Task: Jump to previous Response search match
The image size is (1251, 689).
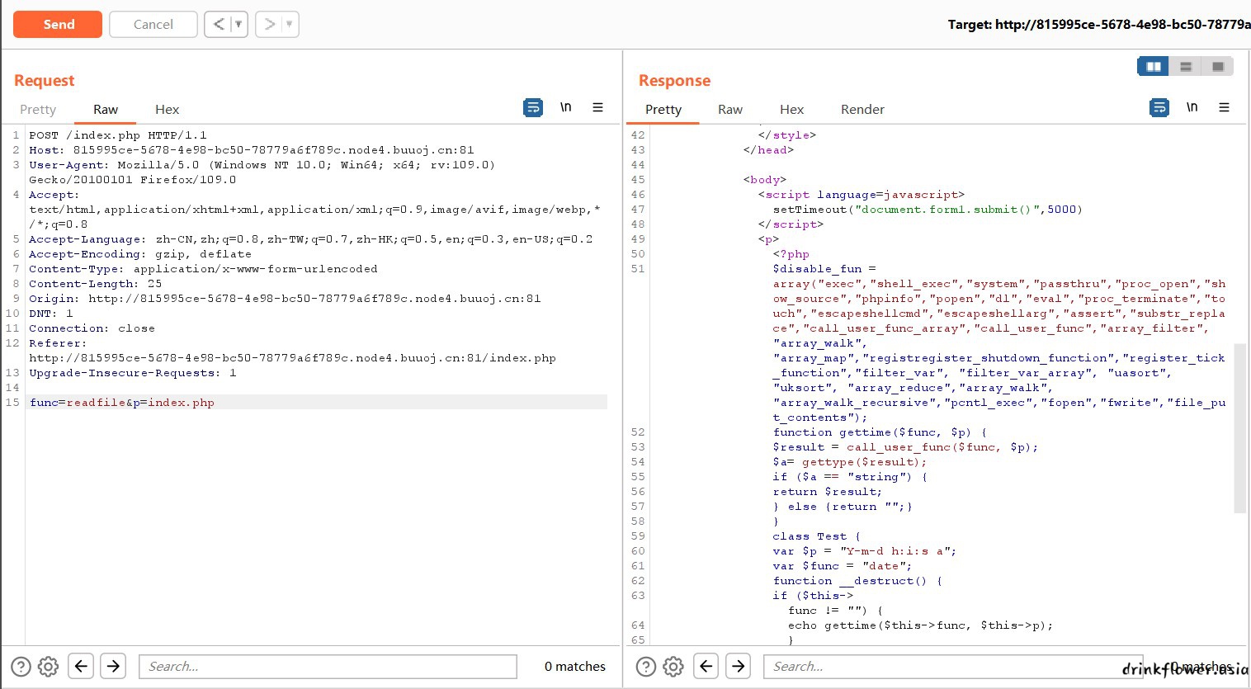Action: (x=706, y=666)
